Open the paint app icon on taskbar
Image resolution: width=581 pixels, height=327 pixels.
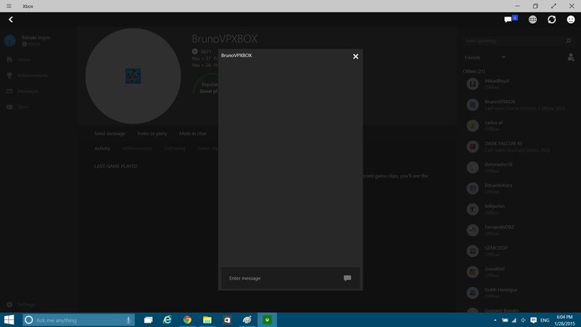pyautogui.click(x=247, y=320)
